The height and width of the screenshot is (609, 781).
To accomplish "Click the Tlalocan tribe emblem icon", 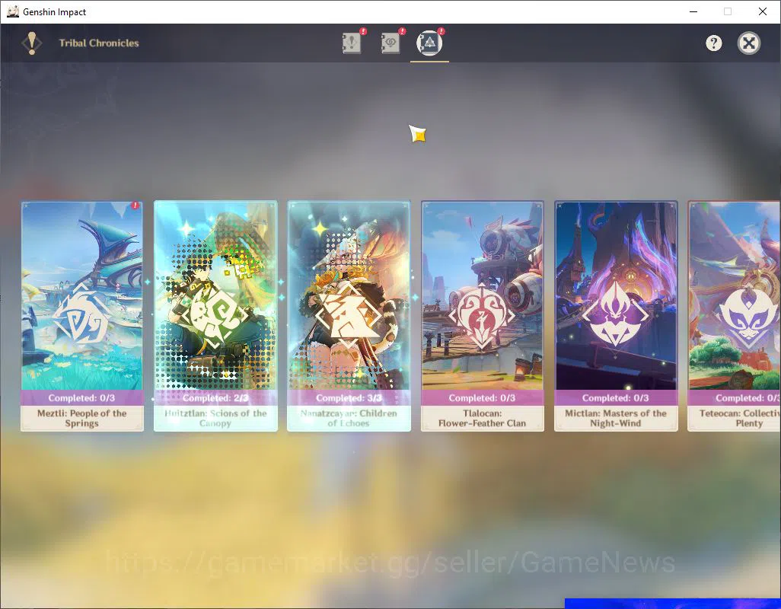I will (x=482, y=316).
